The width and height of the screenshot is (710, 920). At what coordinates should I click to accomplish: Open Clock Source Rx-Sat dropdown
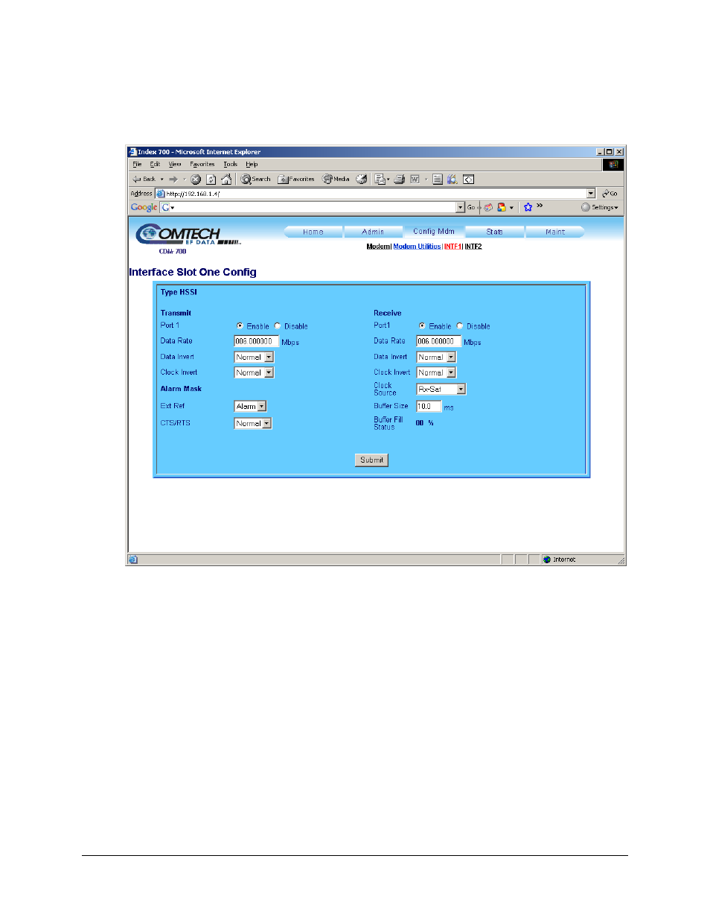pos(441,390)
